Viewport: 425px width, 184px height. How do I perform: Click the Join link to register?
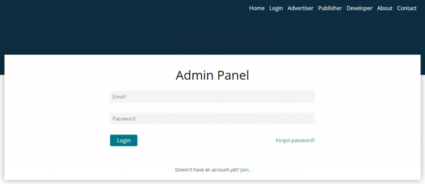(x=244, y=170)
